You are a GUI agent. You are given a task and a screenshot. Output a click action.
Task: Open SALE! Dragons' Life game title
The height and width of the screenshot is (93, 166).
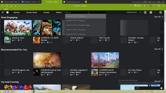20,70
